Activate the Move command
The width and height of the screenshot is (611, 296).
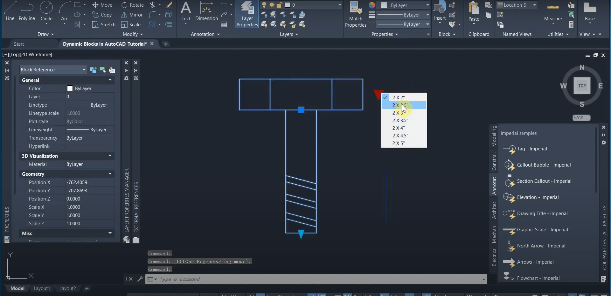click(102, 5)
